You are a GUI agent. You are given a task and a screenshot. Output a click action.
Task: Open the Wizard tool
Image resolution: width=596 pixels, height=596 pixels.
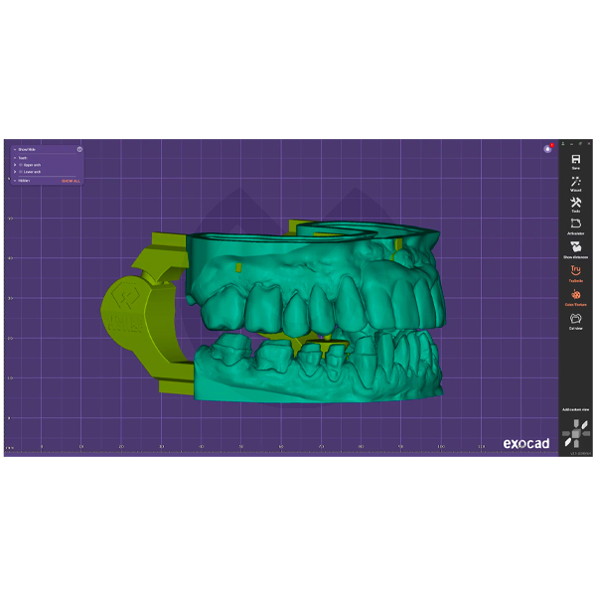point(575,185)
